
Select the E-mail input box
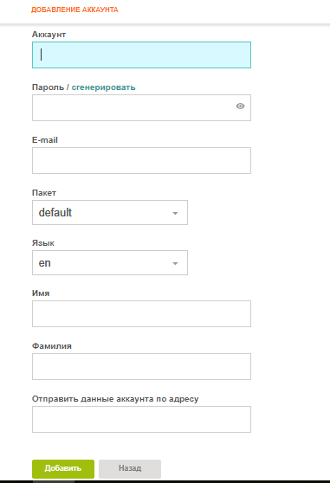(x=141, y=160)
